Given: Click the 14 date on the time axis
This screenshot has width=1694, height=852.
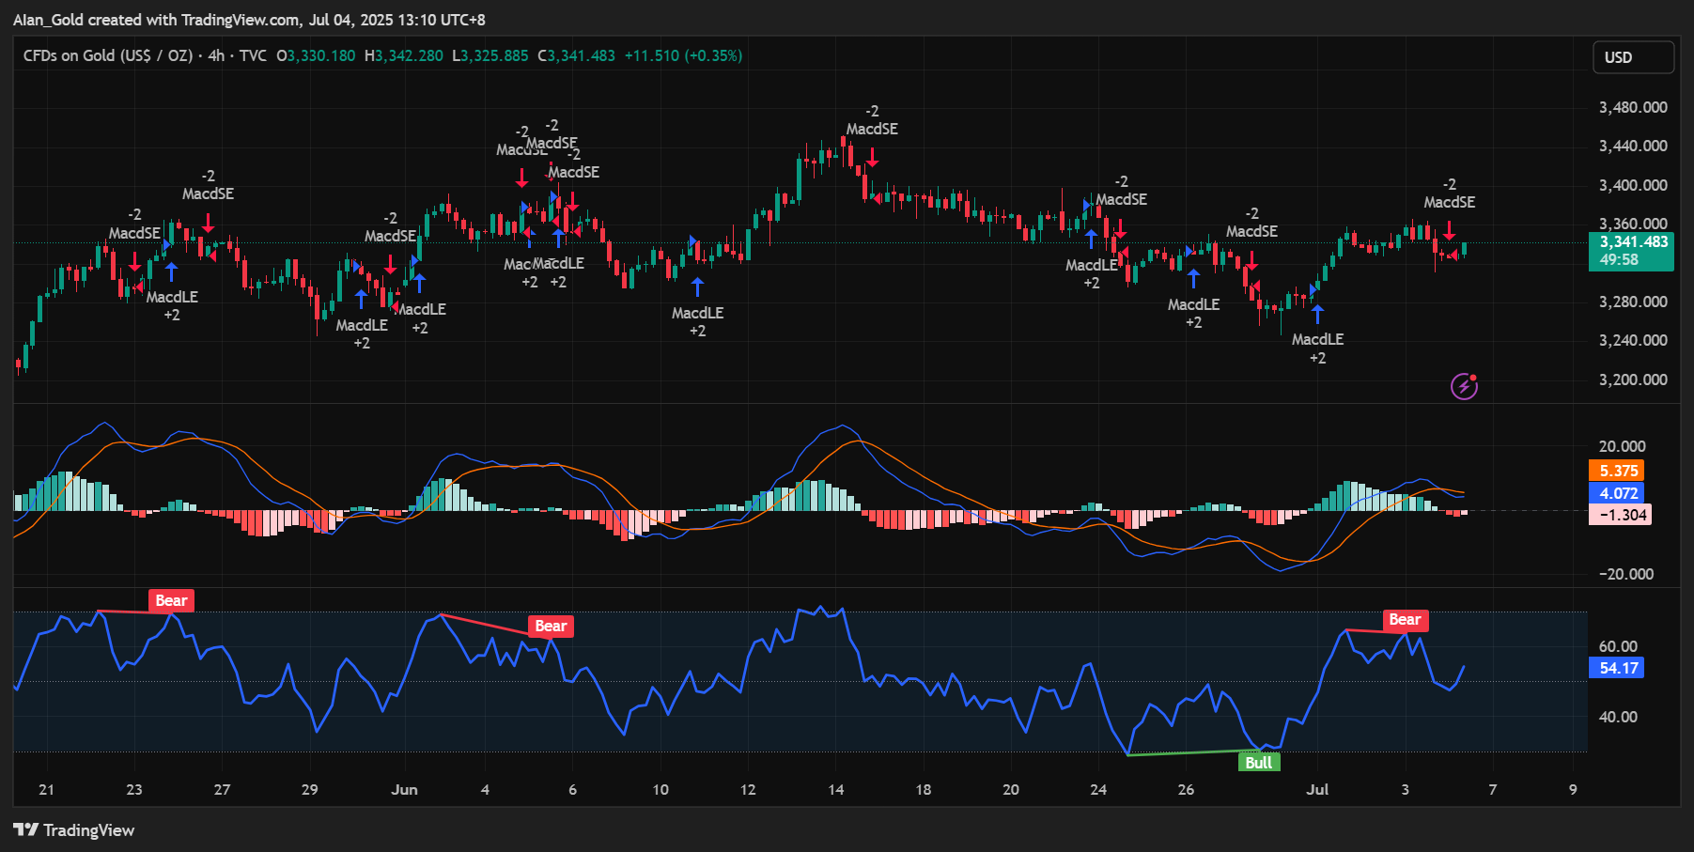Looking at the screenshot, I should tap(835, 789).
